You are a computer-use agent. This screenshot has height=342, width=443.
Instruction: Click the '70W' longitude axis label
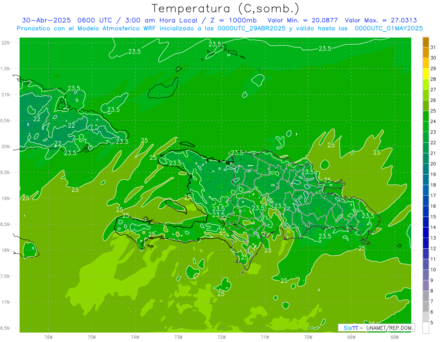coord(308,337)
